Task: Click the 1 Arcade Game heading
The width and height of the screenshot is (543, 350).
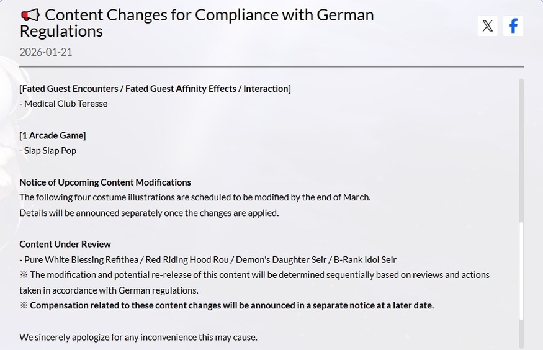Action: tap(53, 135)
